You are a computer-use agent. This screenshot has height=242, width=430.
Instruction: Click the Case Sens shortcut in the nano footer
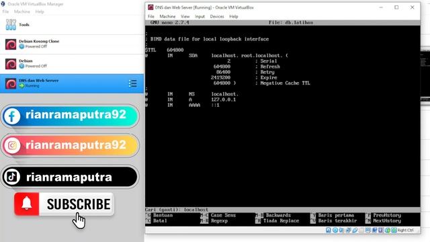tap(218, 215)
